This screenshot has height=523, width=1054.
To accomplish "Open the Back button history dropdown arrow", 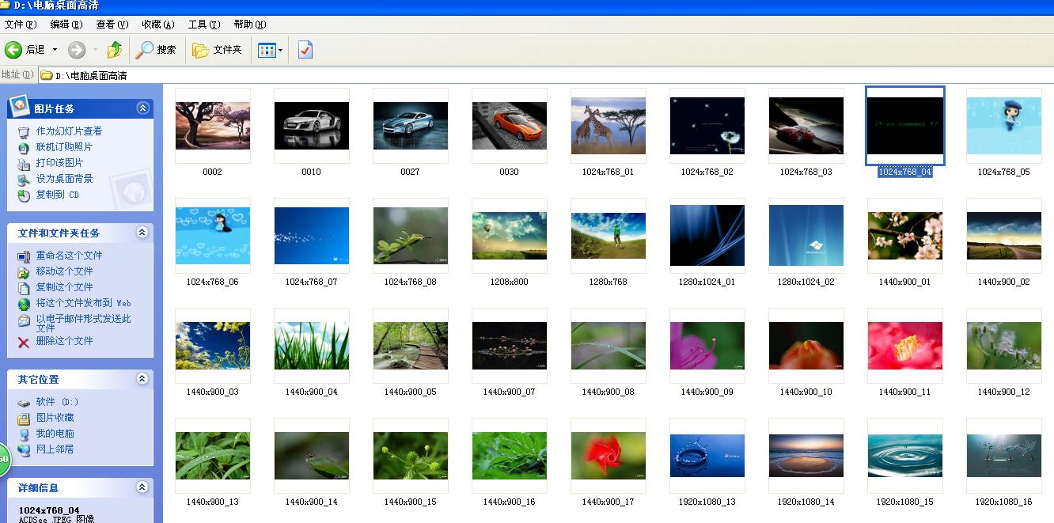I will click(55, 50).
